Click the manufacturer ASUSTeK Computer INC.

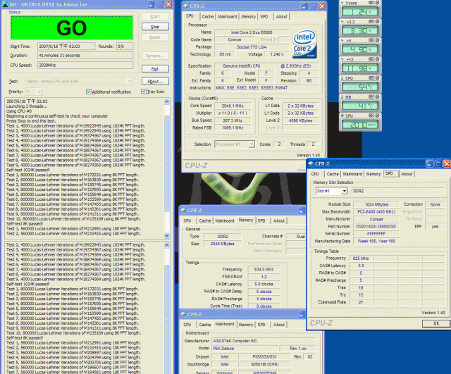tap(264, 341)
